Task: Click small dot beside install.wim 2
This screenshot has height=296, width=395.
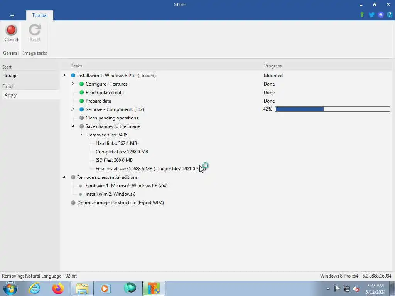Action: (x=80, y=194)
